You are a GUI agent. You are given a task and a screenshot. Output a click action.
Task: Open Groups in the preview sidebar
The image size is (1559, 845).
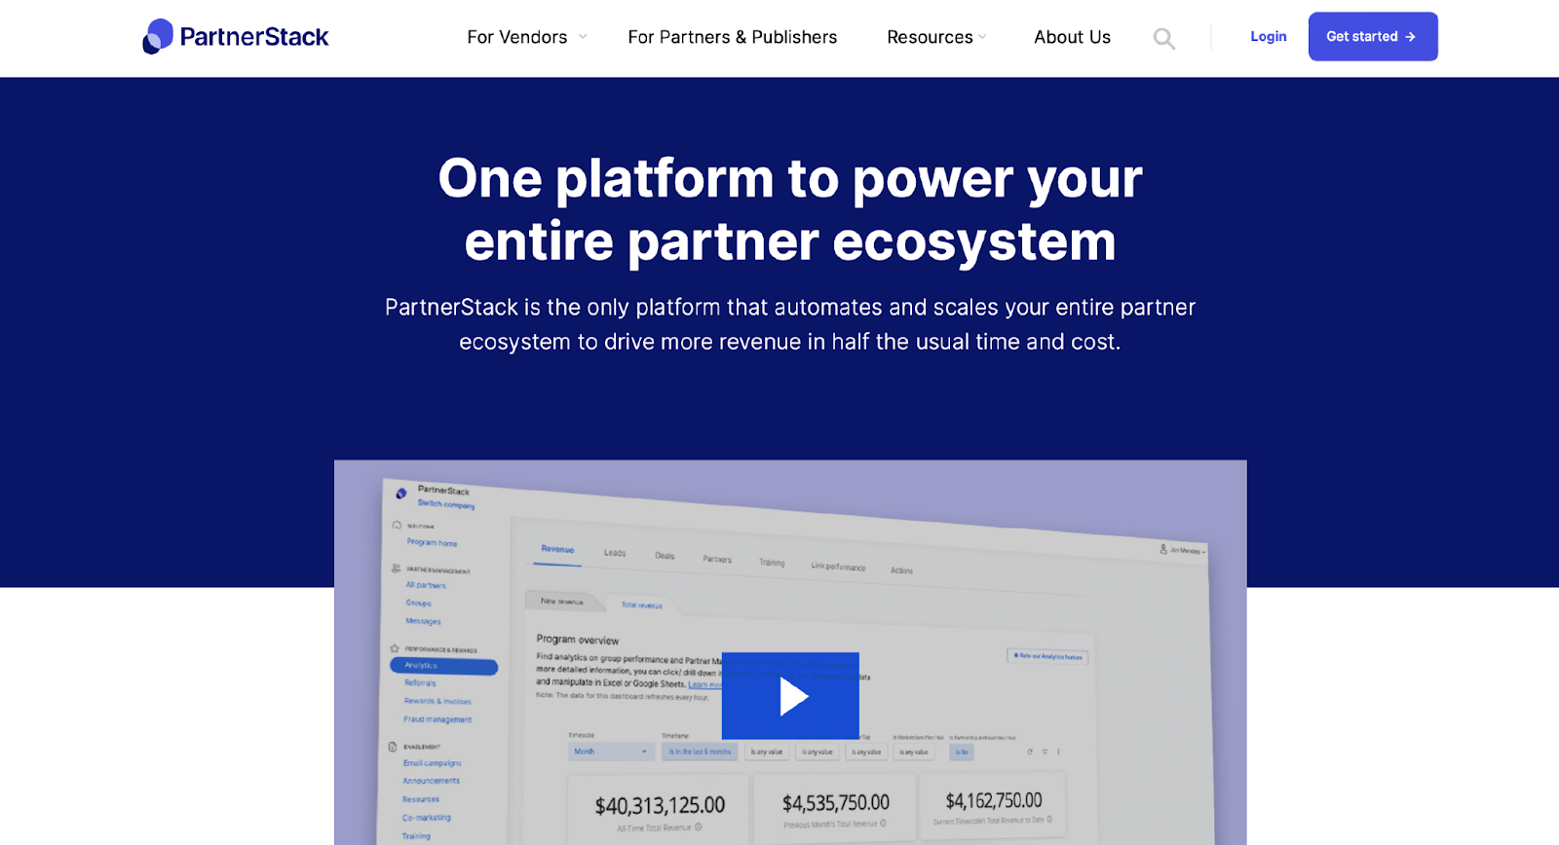419,604
